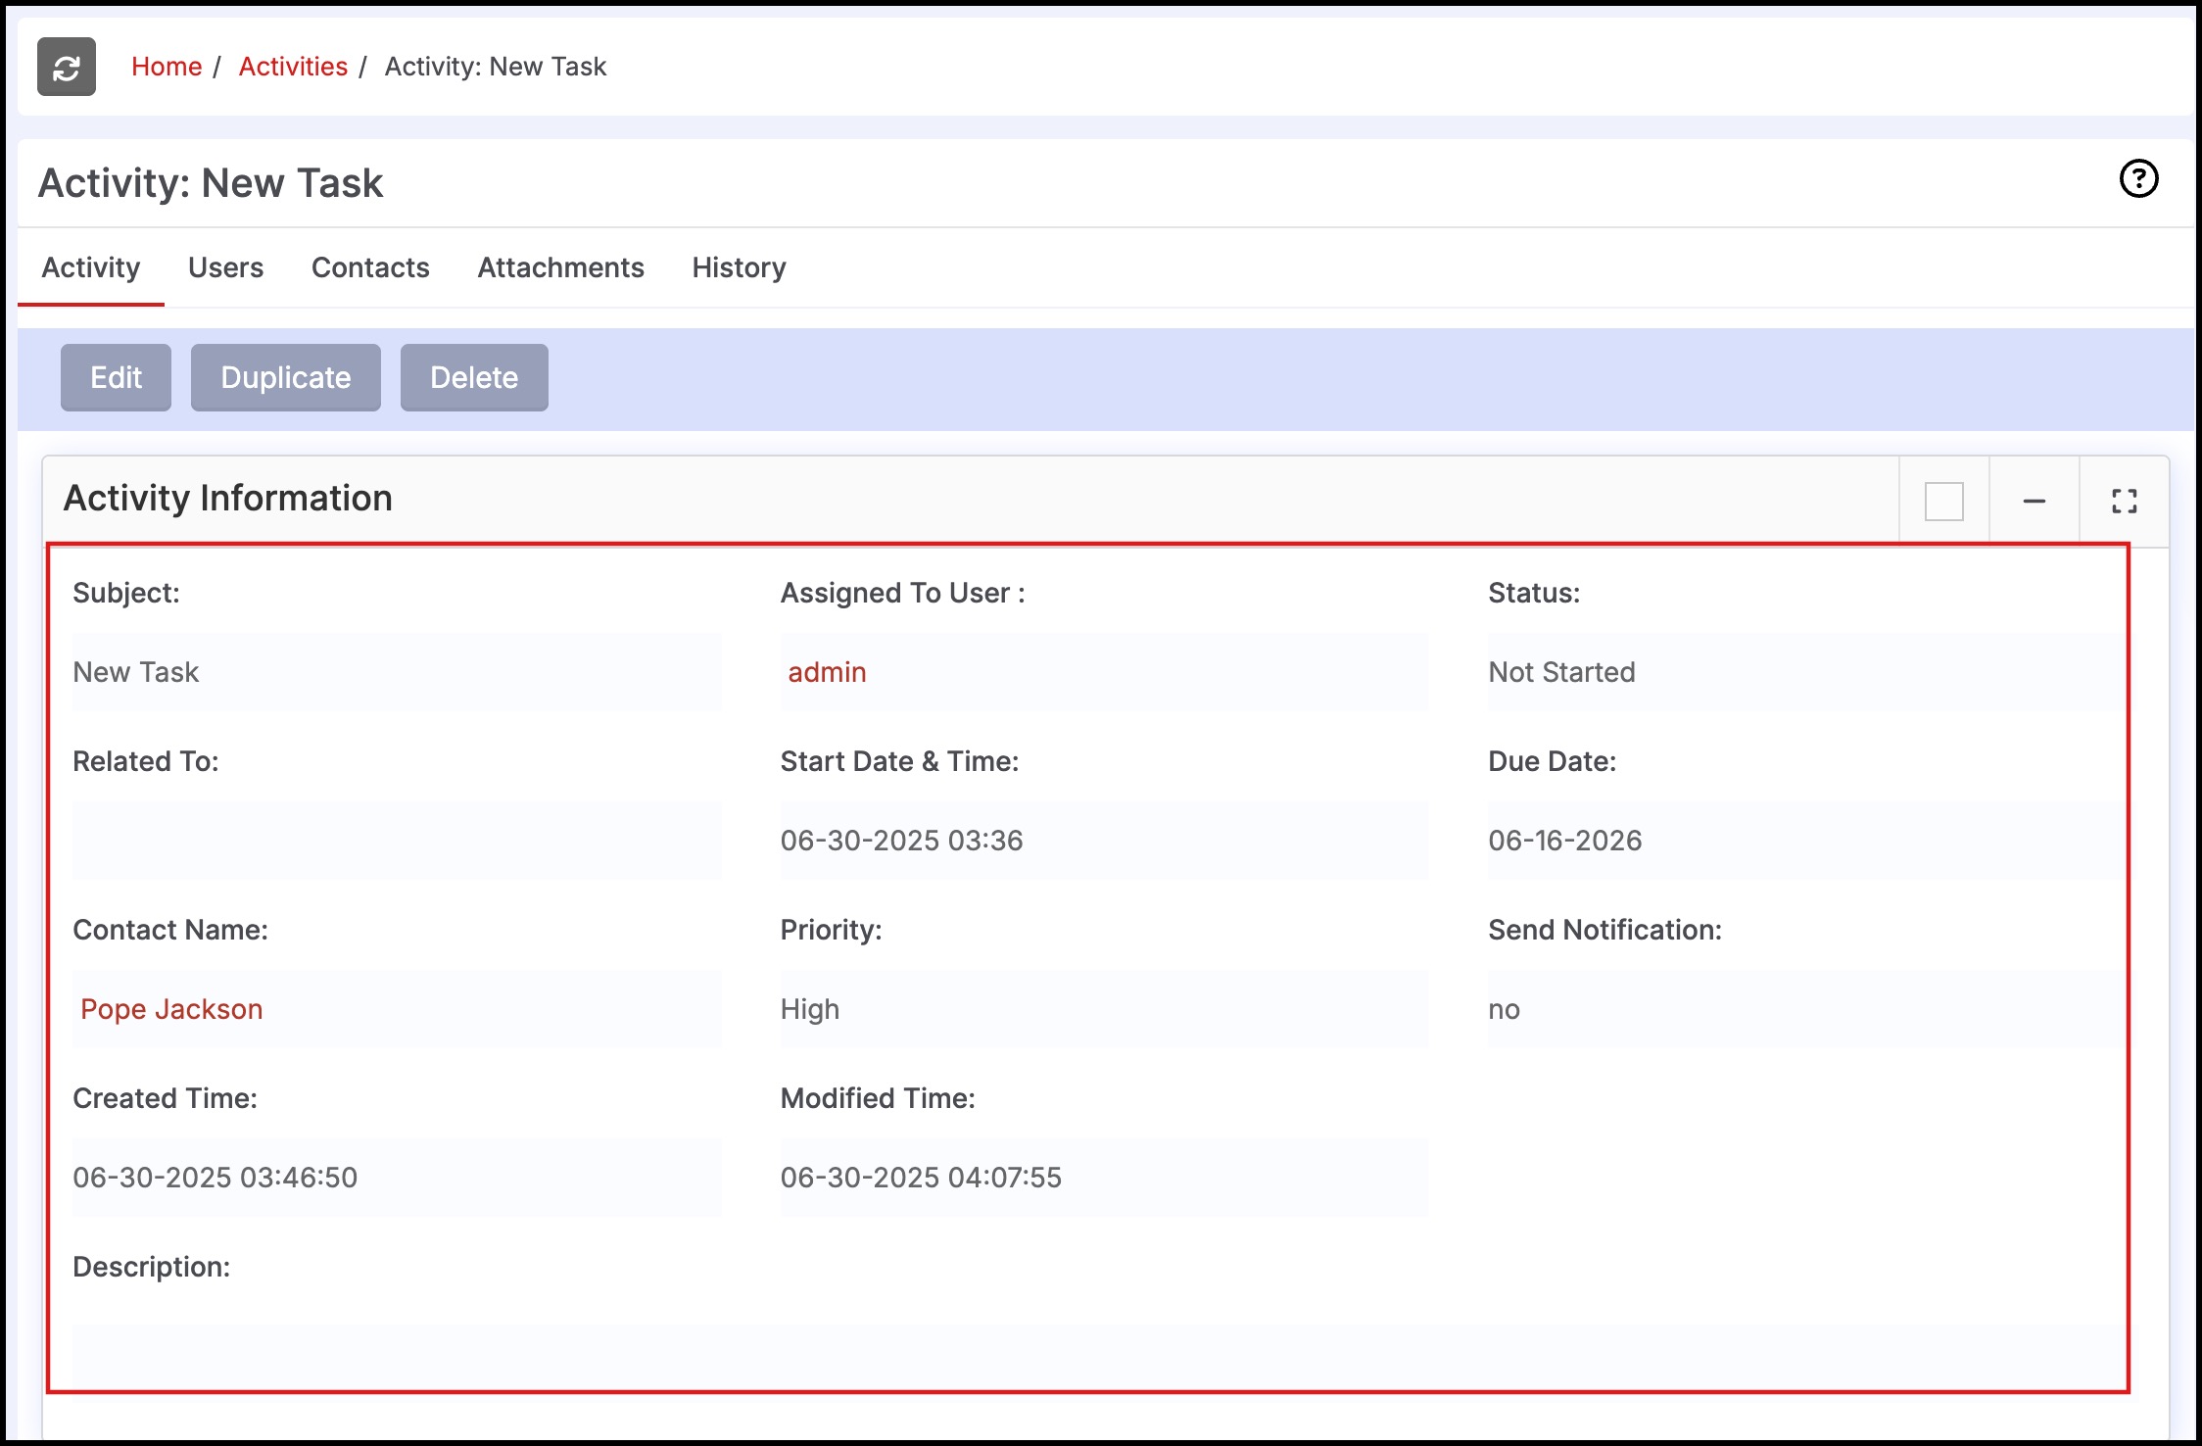Click the Modified Time: label
2202x1446 pixels.
(878, 1098)
